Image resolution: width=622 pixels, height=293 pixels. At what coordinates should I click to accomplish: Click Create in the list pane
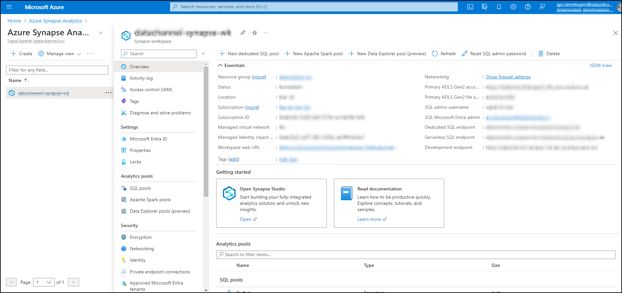pyautogui.click(x=22, y=54)
